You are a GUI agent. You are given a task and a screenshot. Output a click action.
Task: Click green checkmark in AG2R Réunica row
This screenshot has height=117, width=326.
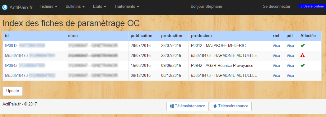pos(303,65)
